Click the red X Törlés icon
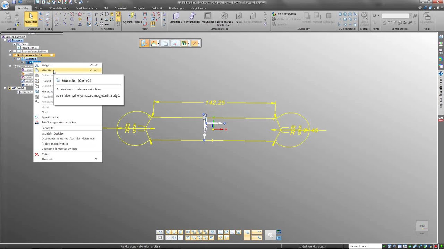The width and height of the screenshot is (444, 249). tap(37, 154)
